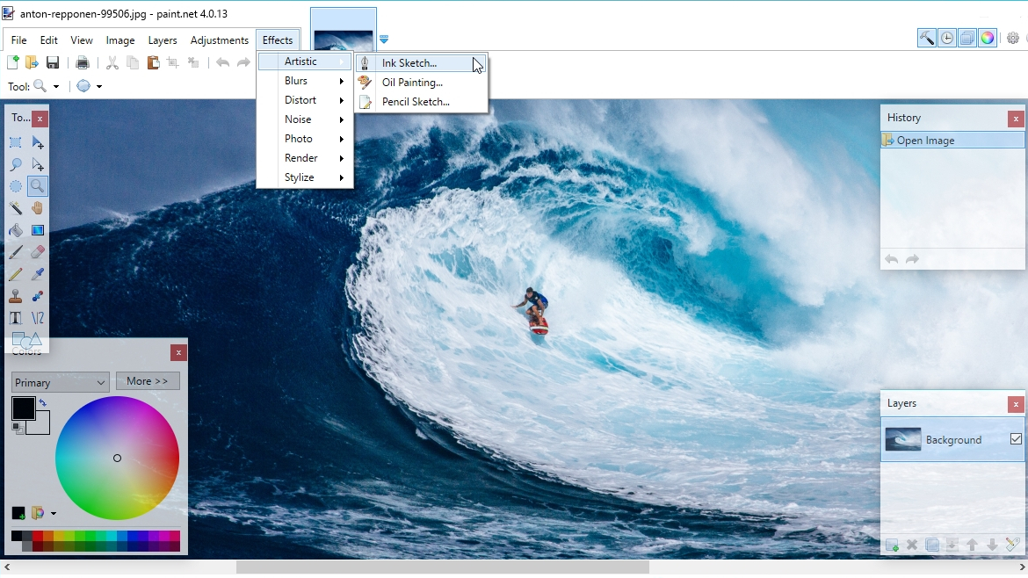Select the Text tool
Screen dimensions: 1028x578
click(15, 318)
